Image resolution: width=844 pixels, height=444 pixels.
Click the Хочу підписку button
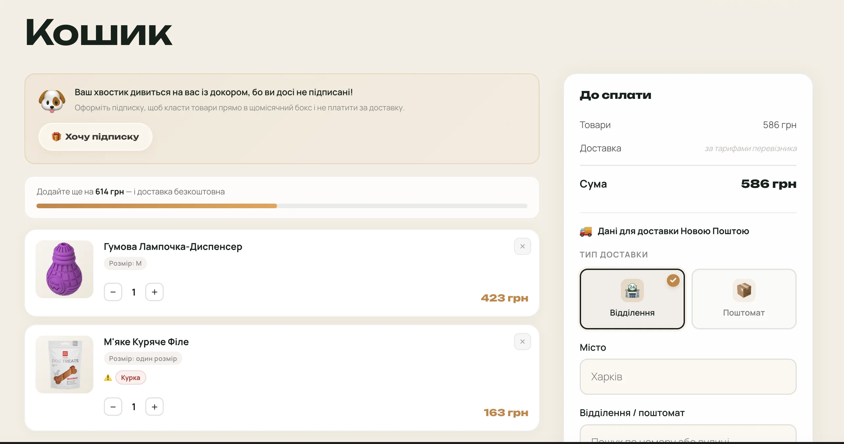pyautogui.click(x=95, y=137)
